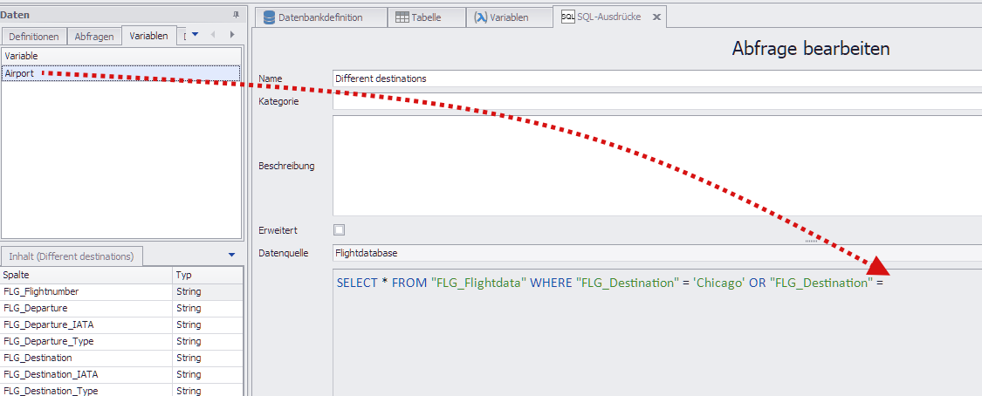
Task: Select the Airport variable
Action: coord(19,74)
